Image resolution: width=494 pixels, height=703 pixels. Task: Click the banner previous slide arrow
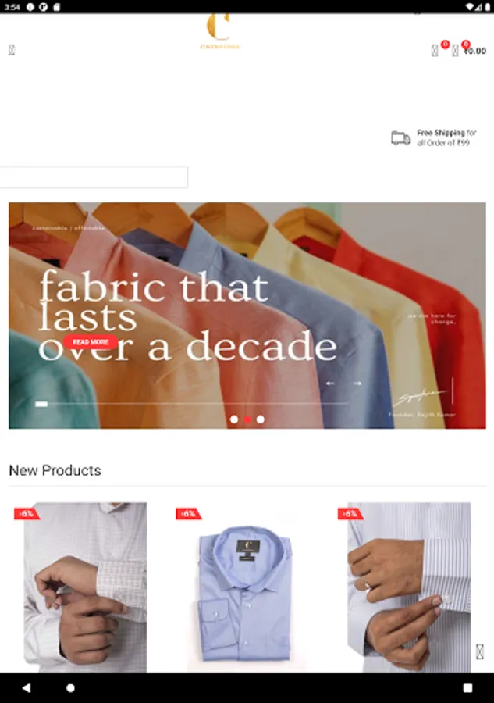pos(331,384)
